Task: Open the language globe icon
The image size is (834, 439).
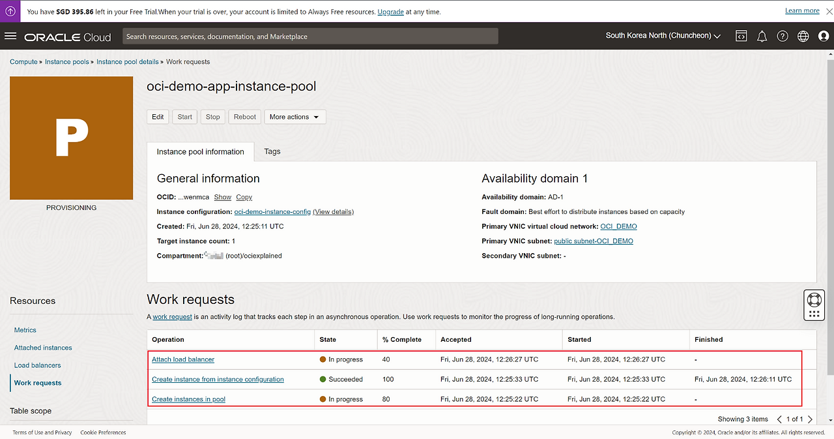Action: point(803,37)
